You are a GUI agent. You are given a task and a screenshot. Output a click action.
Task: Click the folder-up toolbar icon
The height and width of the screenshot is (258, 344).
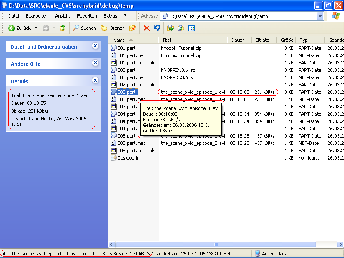point(63,28)
